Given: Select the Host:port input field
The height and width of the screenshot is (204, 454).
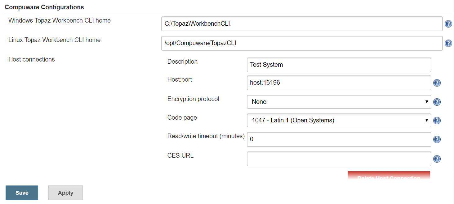Looking at the screenshot, I should pos(339,83).
